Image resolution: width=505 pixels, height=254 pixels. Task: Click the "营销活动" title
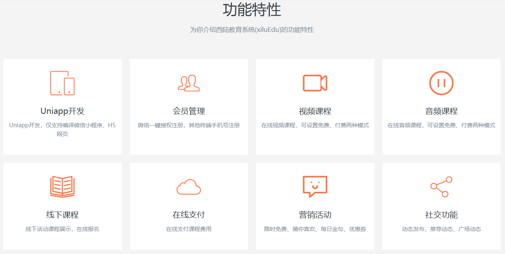pyautogui.click(x=315, y=215)
